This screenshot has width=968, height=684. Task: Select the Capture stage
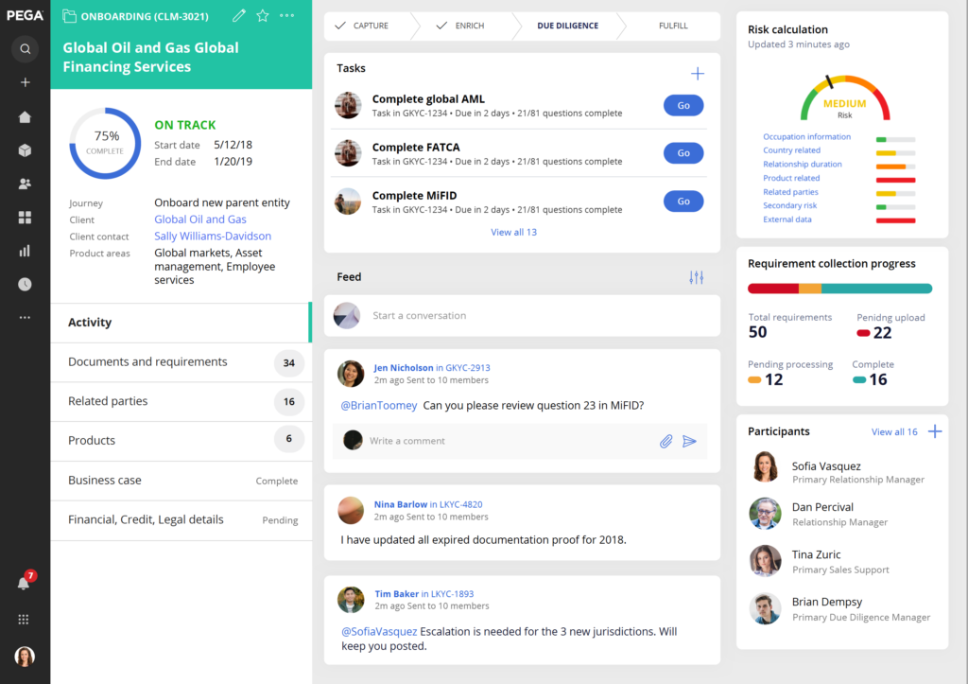371,26
